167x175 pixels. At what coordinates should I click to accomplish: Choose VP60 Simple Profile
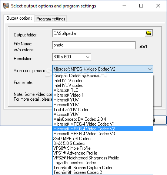[103, 148]
